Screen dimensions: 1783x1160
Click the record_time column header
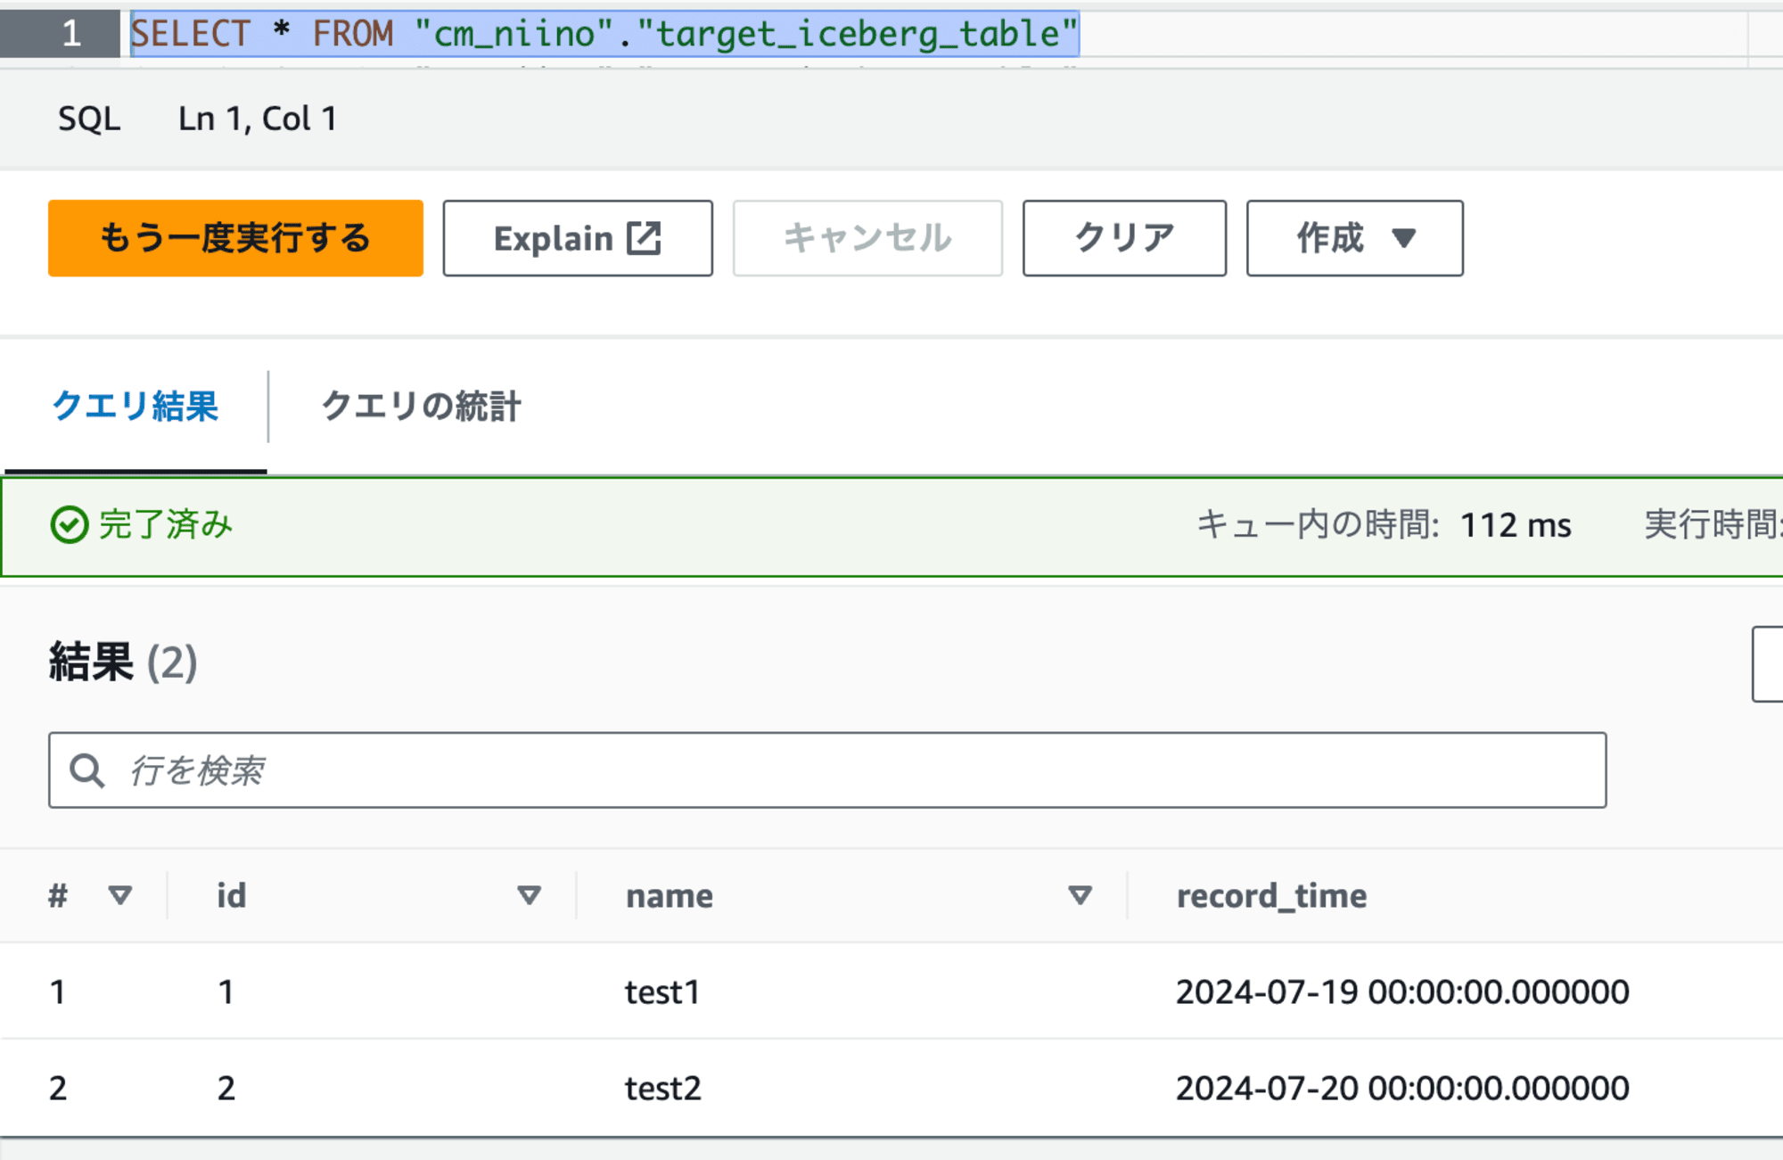[1271, 895]
